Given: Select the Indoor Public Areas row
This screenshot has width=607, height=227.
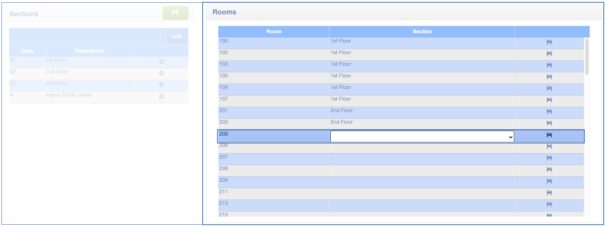Looking at the screenshot, I should coord(68,96).
